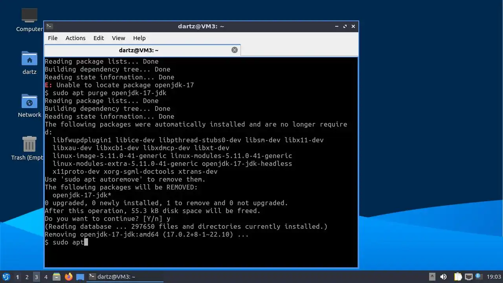The height and width of the screenshot is (283, 503).
Task: Click the 'linux-modules-extra-5.11.0-41-generic' line
Action: [173, 164]
